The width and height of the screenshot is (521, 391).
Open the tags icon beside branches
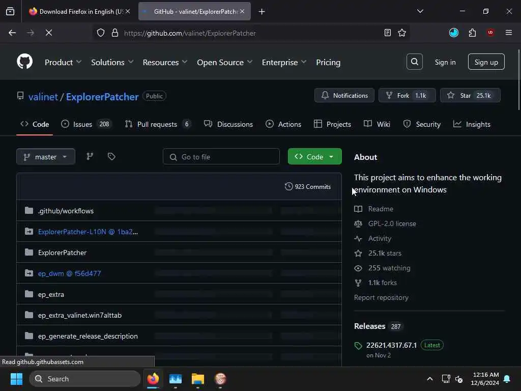click(111, 156)
